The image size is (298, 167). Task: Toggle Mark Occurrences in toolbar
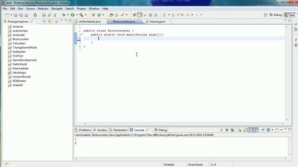click(x=140, y=15)
